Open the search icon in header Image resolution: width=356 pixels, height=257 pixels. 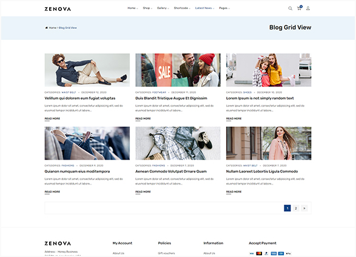290,8
